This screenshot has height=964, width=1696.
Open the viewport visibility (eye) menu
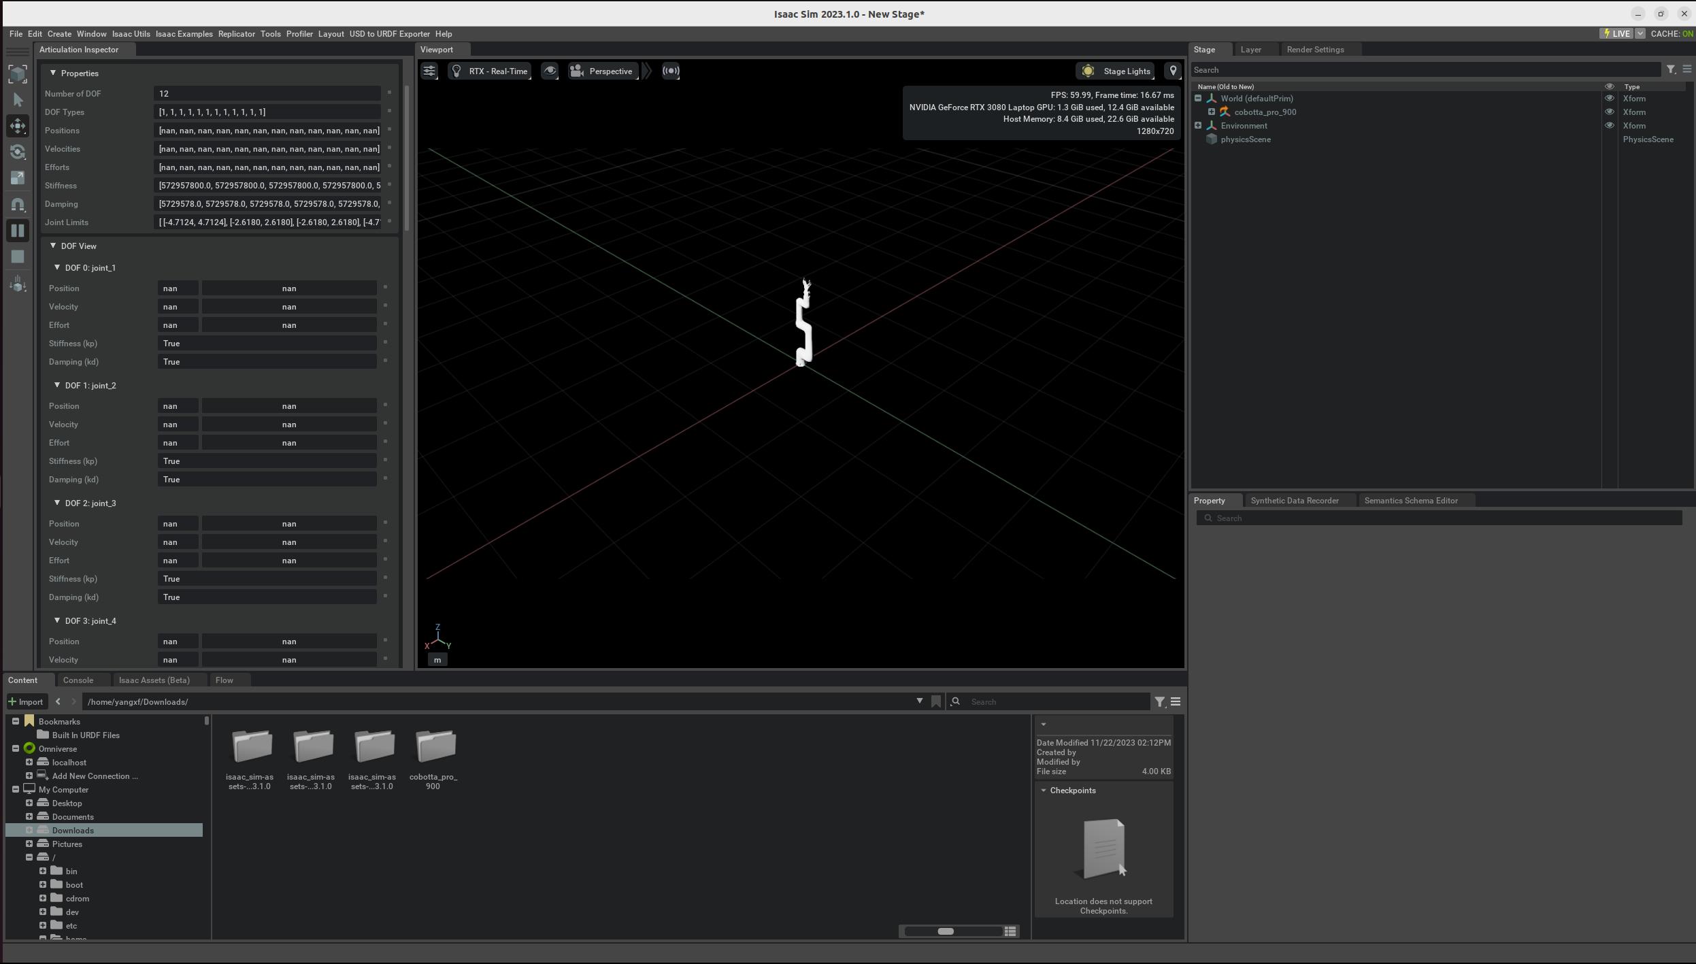[x=550, y=71]
